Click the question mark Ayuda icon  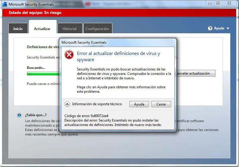[210, 28]
